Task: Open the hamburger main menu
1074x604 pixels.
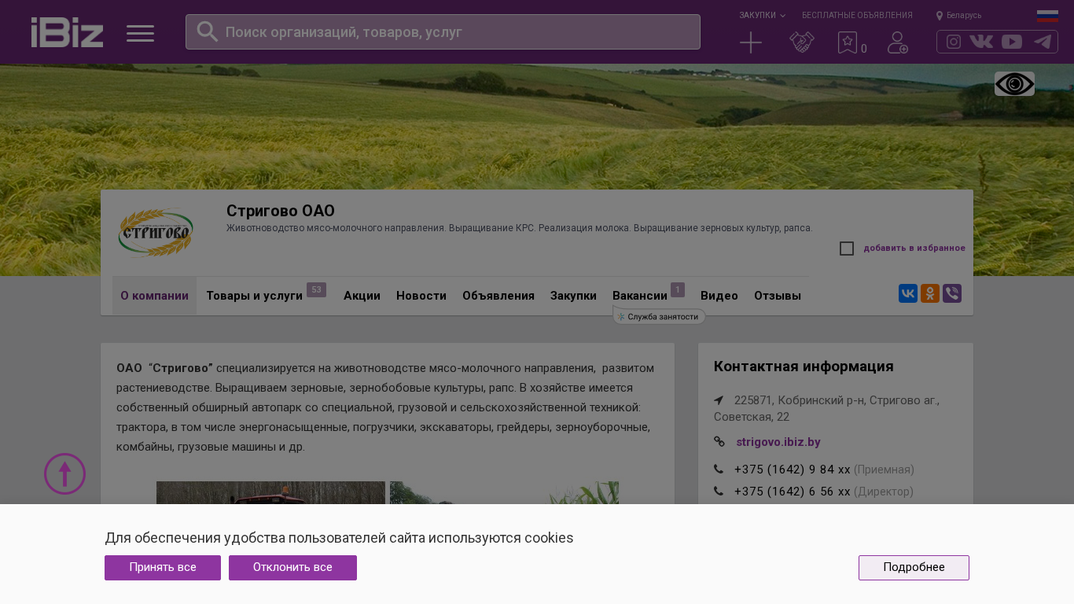Action: click(140, 33)
